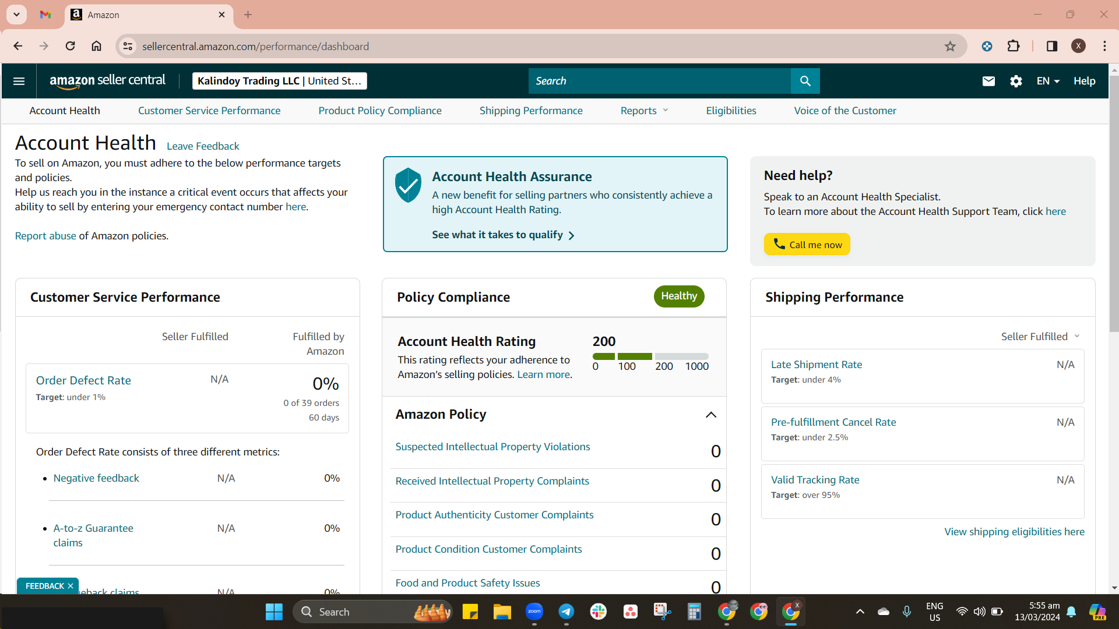This screenshot has width=1119, height=629.
Task: Click the Account Health Rating progress bar
Action: click(x=650, y=356)
